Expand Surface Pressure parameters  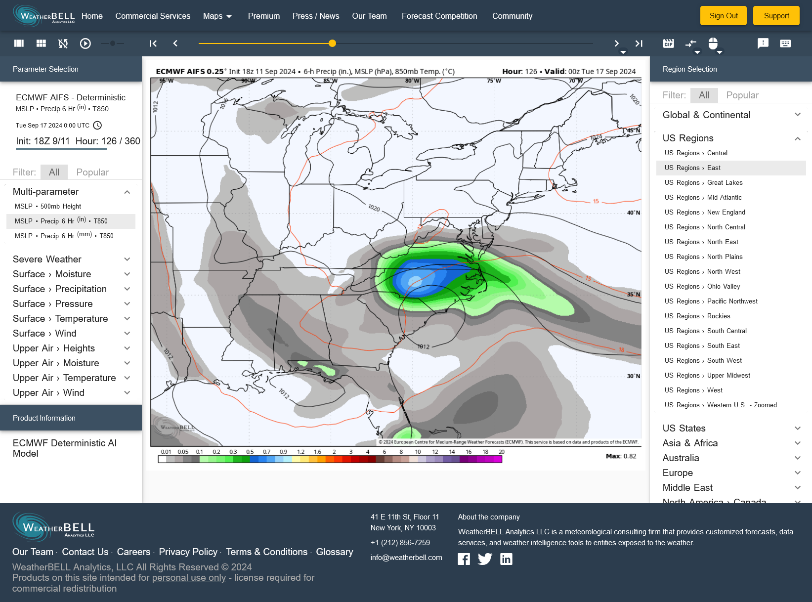pyautogui.click(x=71, y=304)
